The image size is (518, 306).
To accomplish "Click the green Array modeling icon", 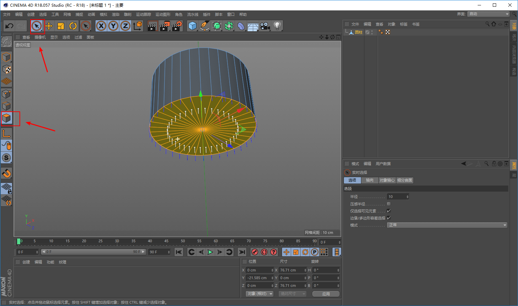I will click(x=229, y=26).
